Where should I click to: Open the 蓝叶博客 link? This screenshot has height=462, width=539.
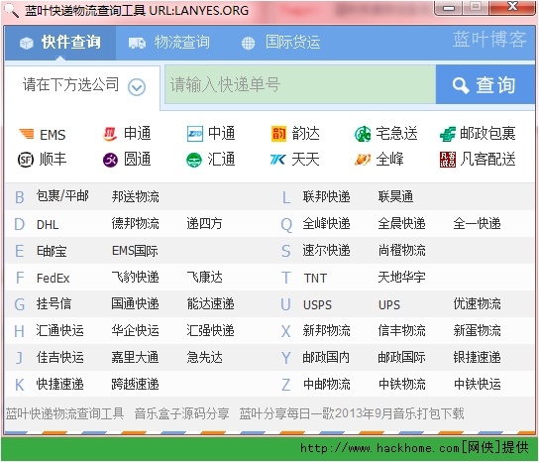click(489, 39)
